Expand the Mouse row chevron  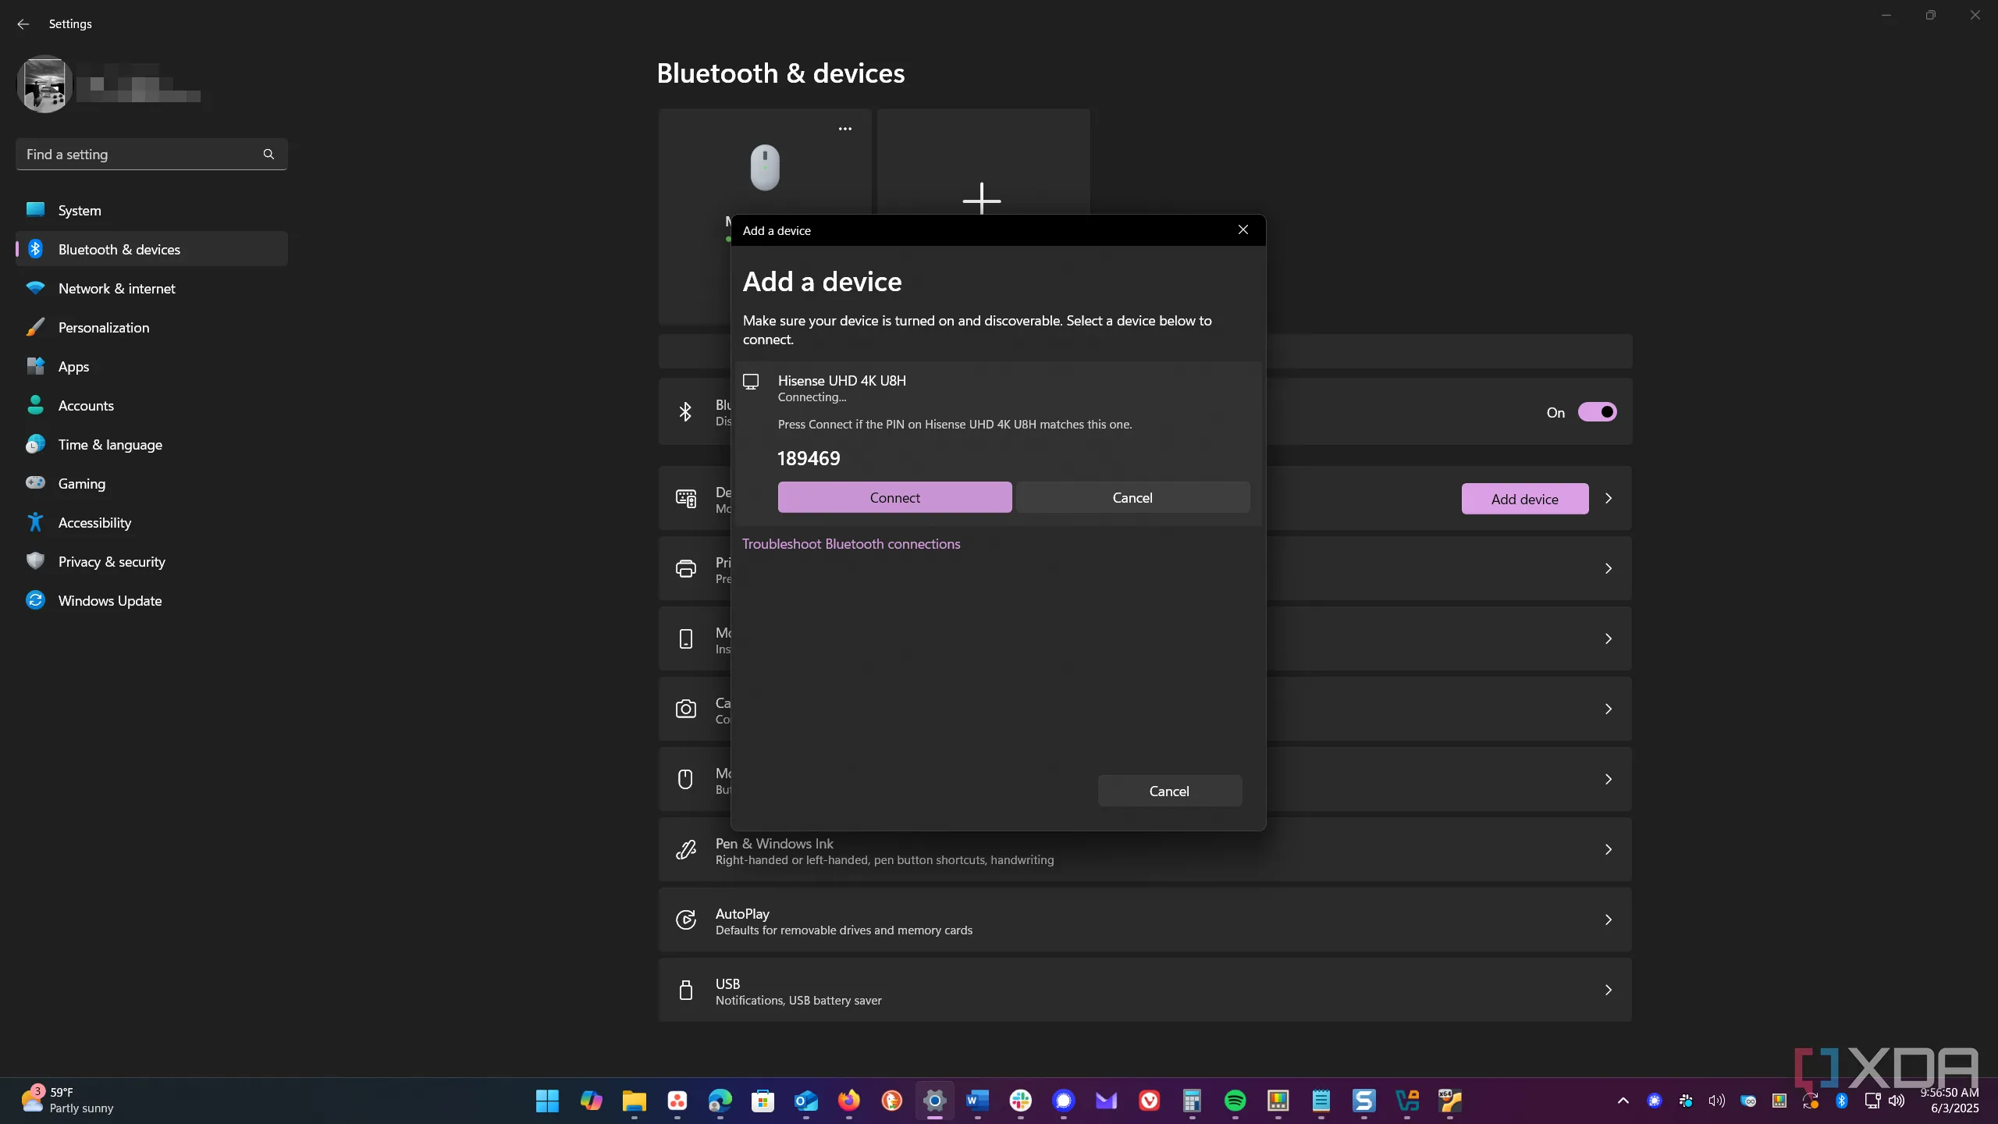[x=1608, y=779]
